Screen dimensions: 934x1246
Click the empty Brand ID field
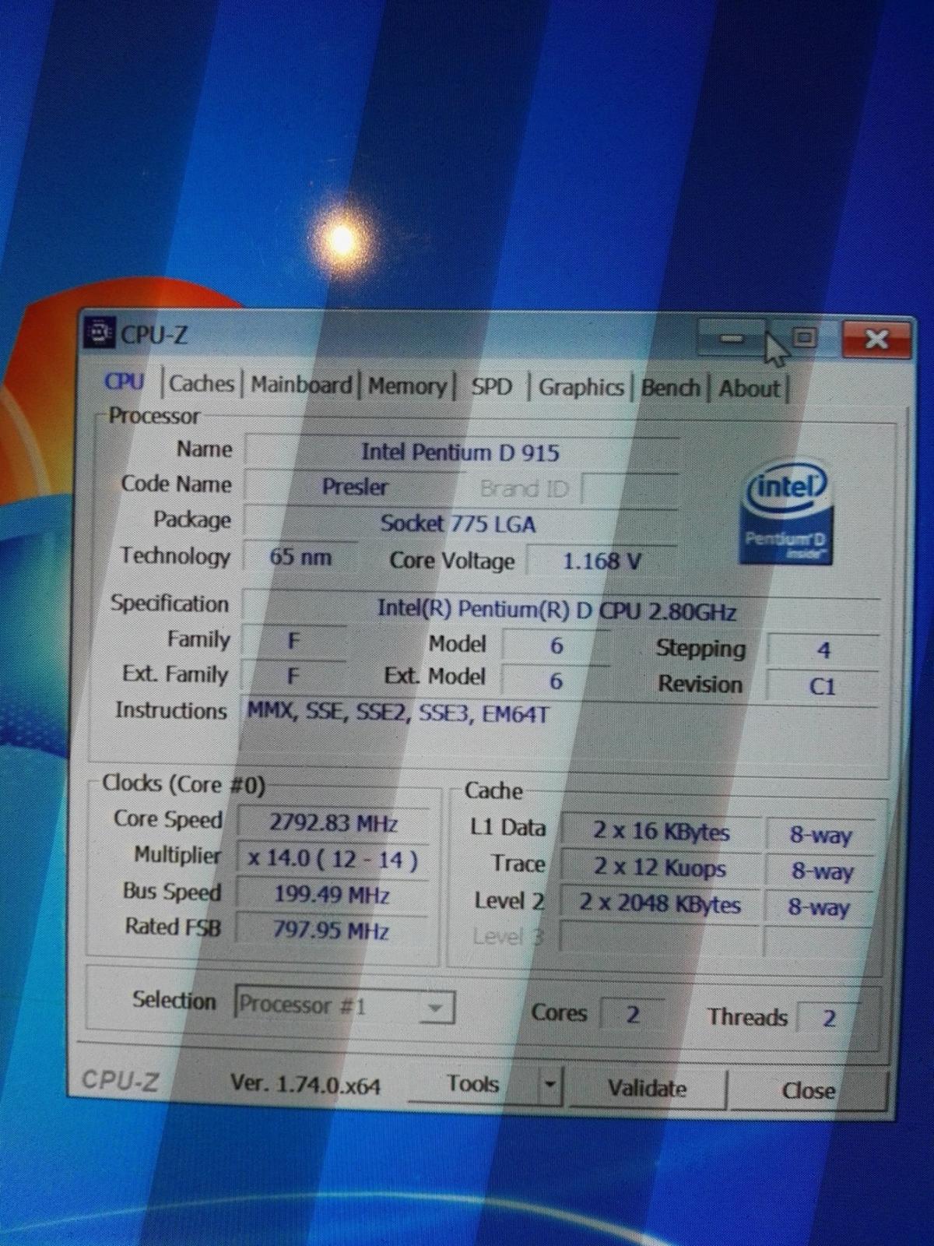[x=630, y=489]
